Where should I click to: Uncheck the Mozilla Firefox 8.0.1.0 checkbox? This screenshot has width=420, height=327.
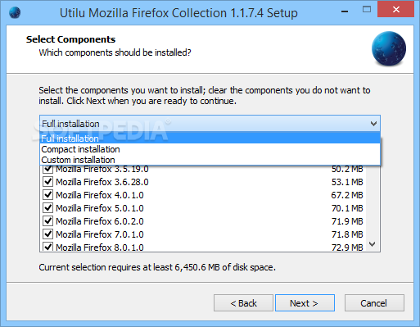(x=48, y=247)
